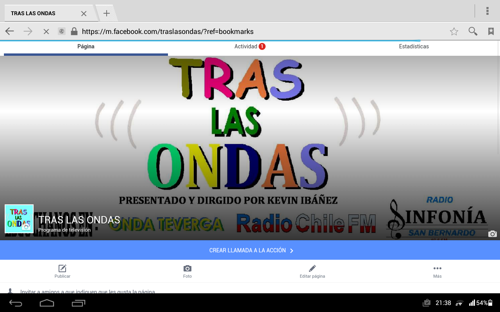Viewport: 500px width, 312px height.
Task: Click the Wi-Fi status icon
Action: (460, 303)
